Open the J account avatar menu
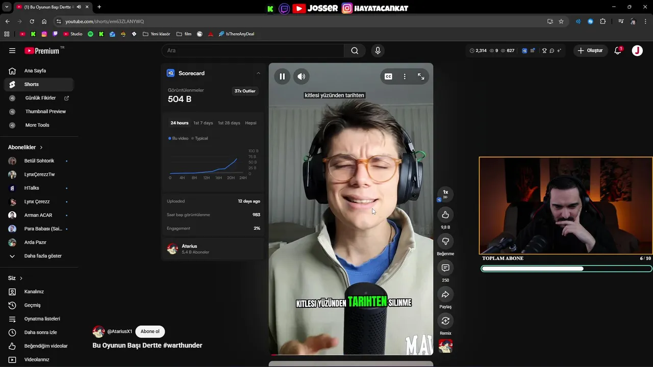 coord(637,50)
